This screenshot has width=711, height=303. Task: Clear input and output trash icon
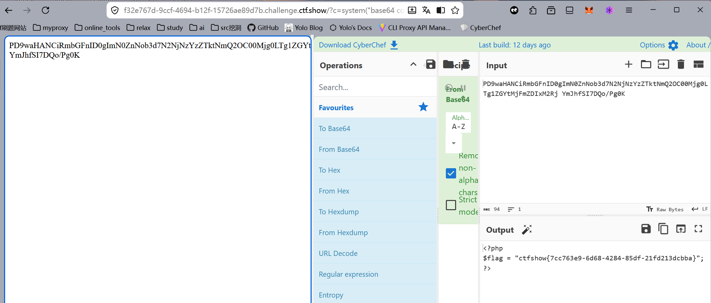click(x=681, y=64)
